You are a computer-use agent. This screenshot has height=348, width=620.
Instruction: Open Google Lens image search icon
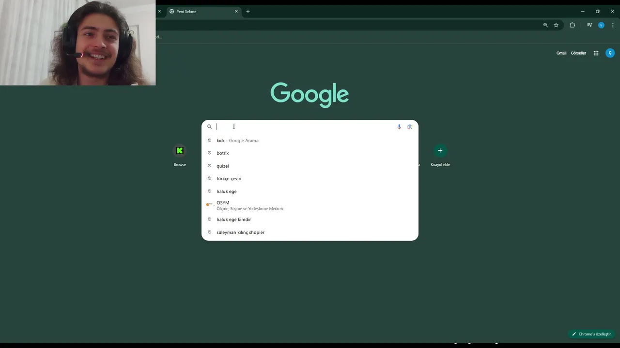410,127
